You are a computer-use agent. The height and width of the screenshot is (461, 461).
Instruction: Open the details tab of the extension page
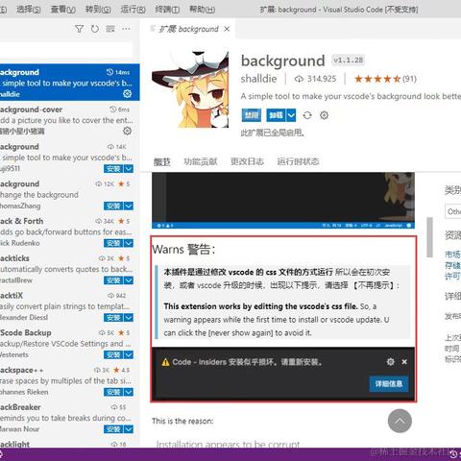pos(162,161)
